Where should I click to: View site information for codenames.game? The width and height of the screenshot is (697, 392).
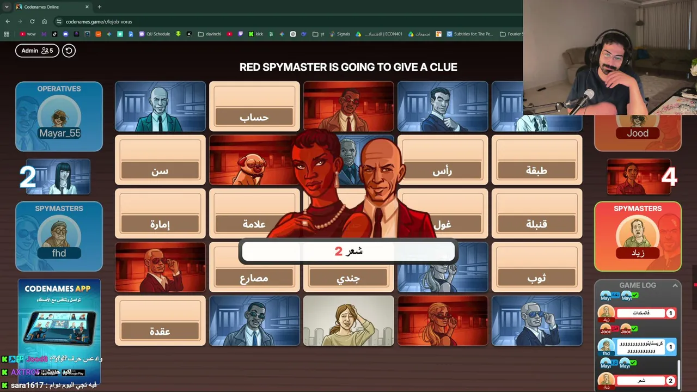[x=59, y=22]
